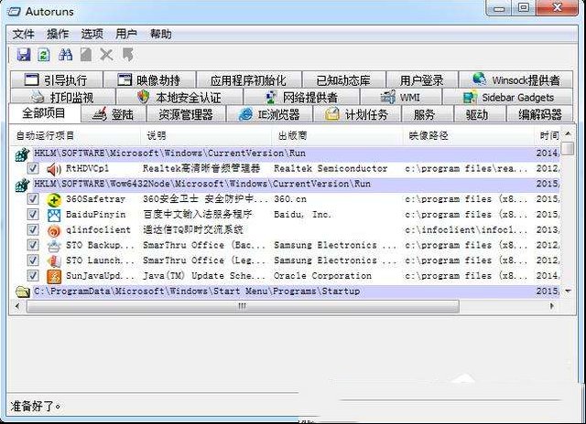Image resolution: width=586 pixels, height=424 pixels.
Task: Select the 全部项目 tab
Action: [45, 113]
